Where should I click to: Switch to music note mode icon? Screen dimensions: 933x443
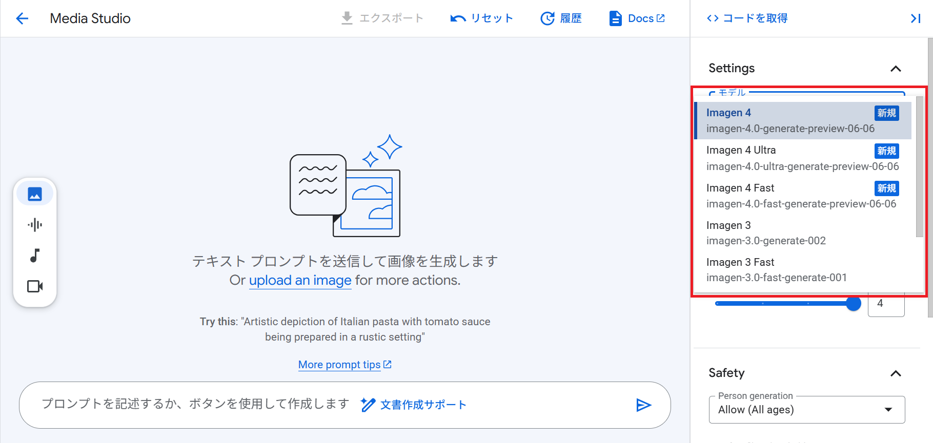pyautogui.click(x=35, y=256)
